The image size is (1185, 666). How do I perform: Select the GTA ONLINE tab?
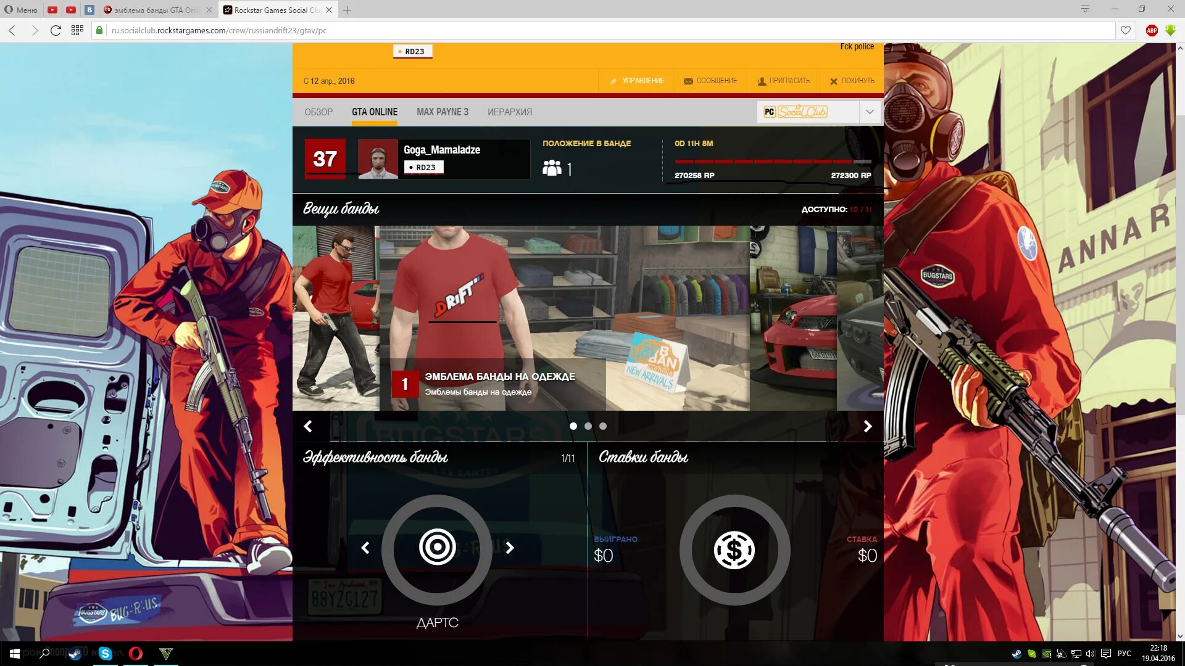point(375,112)
